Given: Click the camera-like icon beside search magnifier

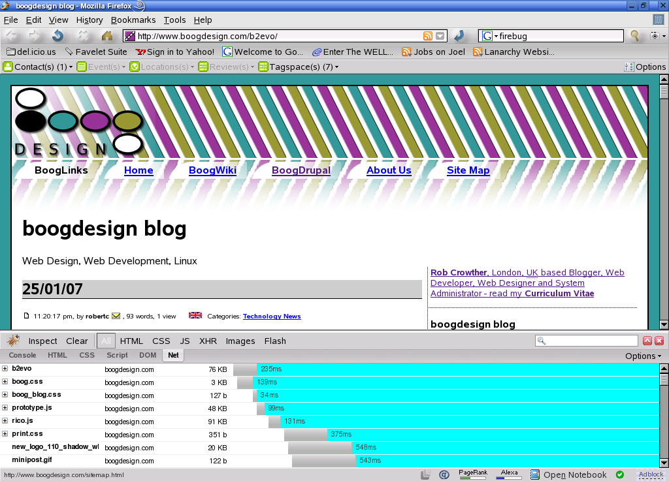Looking at the screenshot, I should point(655,36).
